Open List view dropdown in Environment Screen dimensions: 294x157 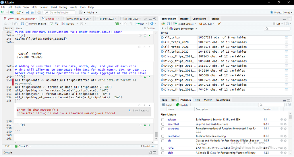point(278,24)
